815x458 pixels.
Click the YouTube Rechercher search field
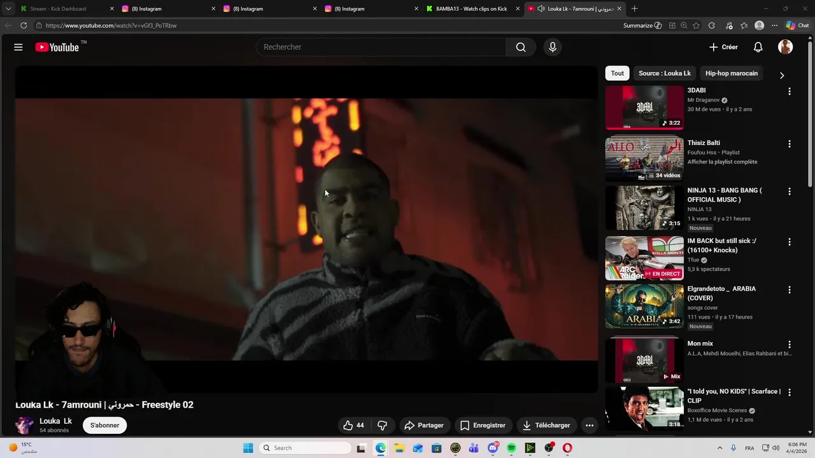click(x=381, y=47)
